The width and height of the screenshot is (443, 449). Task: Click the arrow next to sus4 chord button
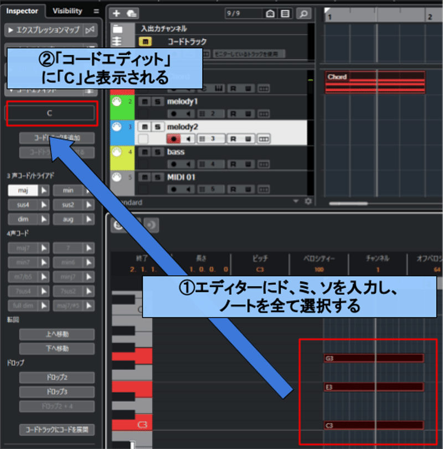(44, 205)
